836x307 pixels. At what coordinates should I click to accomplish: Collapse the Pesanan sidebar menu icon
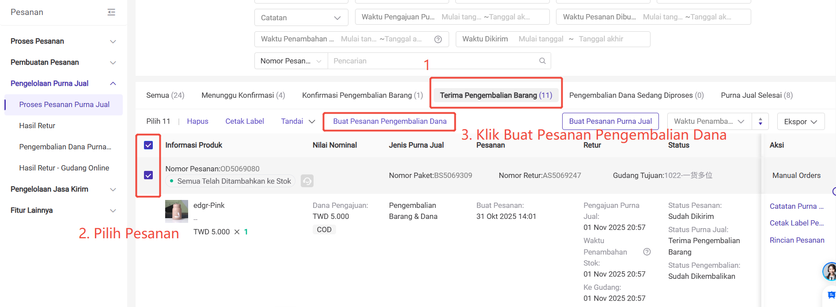111,12
